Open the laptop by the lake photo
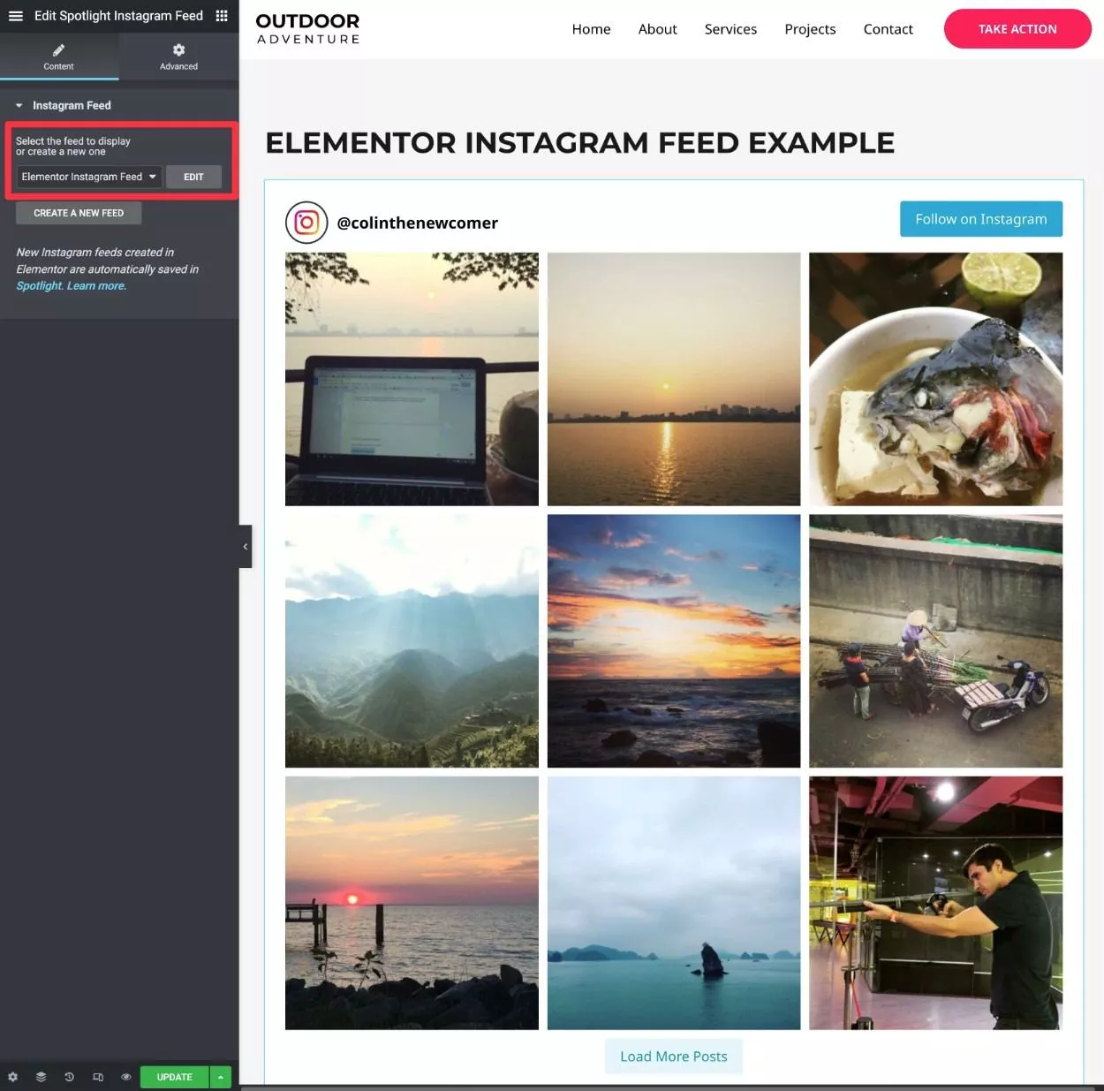 point(412,379)
